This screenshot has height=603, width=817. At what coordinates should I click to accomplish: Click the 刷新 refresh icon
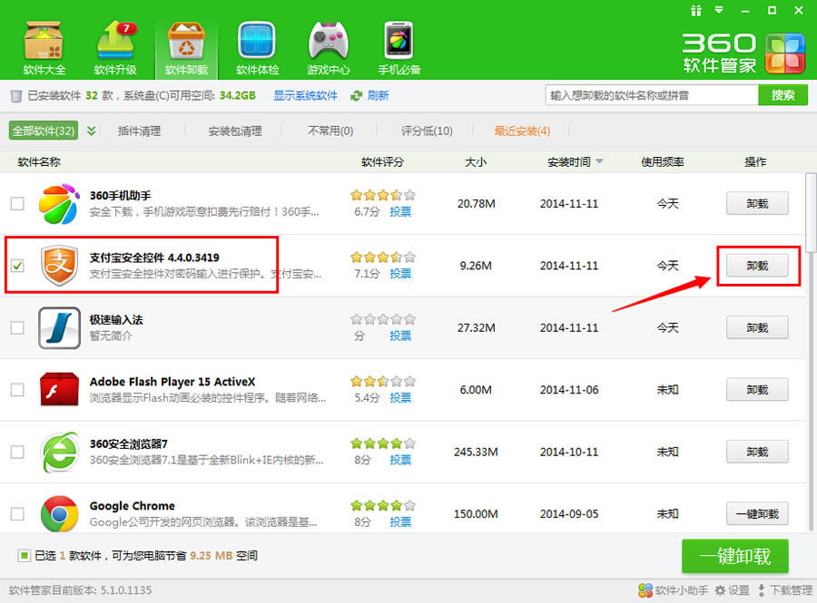[x=358, y=94]
